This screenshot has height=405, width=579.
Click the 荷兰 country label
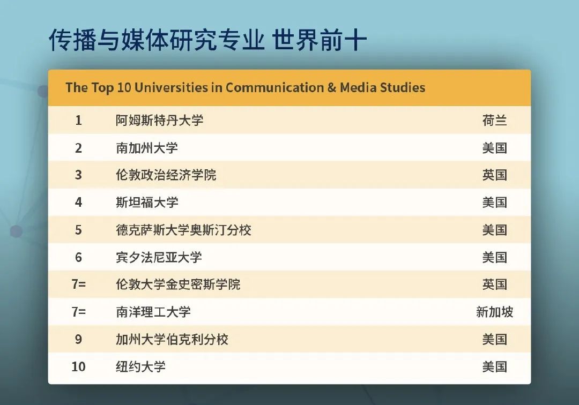[494, 120]
